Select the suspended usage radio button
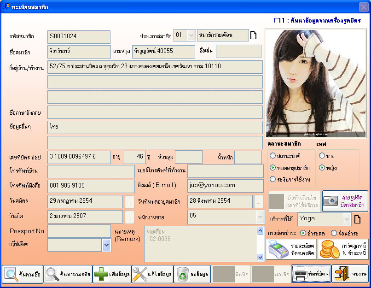The height and width of the screenshot is (288, 371). point(273,179)
